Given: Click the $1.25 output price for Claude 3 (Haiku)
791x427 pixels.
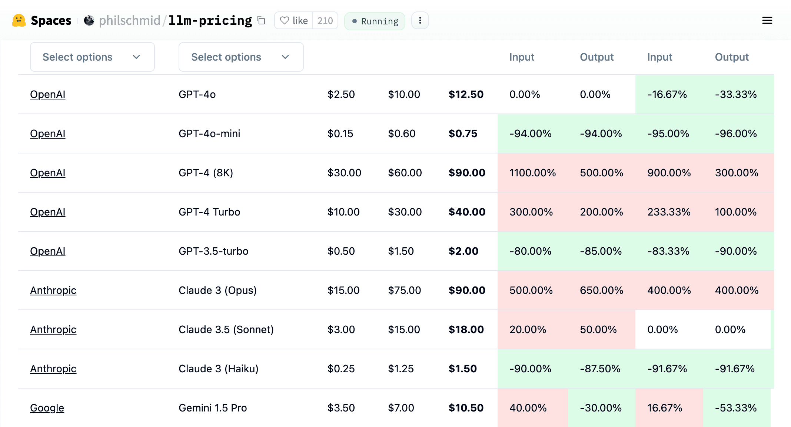Looking at the screenshot, I should (x=401, y=369).
